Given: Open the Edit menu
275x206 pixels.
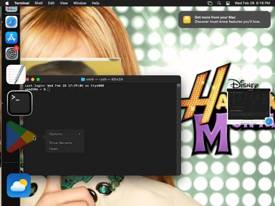Looking at the screenshot, I should [51, 3].
